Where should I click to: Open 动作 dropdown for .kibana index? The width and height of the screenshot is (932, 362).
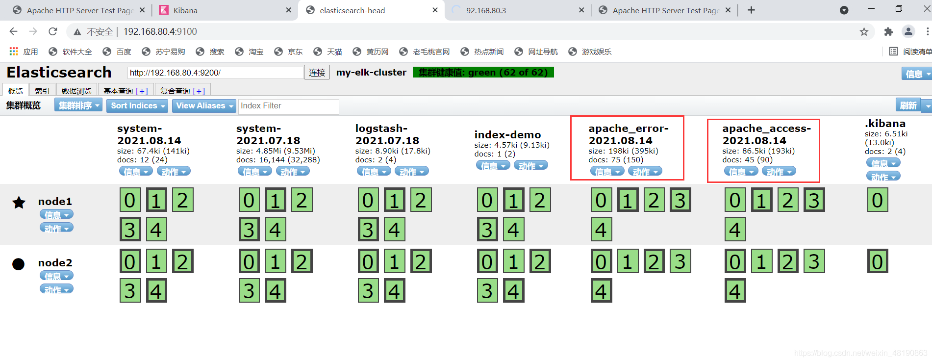coord(883,176)
